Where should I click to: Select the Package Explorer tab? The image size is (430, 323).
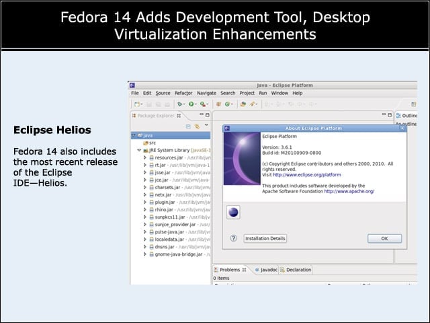pos(156,116)
